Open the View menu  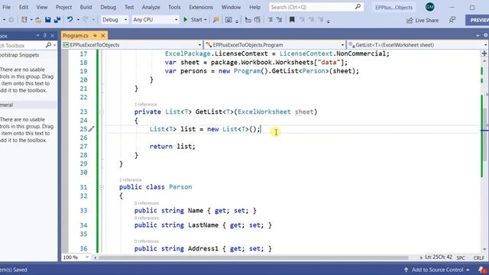(x=42, y=7)
